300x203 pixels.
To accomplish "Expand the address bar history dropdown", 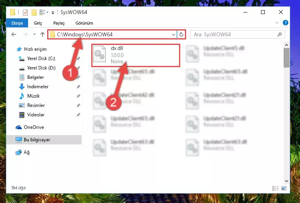I will coord(173,35).
